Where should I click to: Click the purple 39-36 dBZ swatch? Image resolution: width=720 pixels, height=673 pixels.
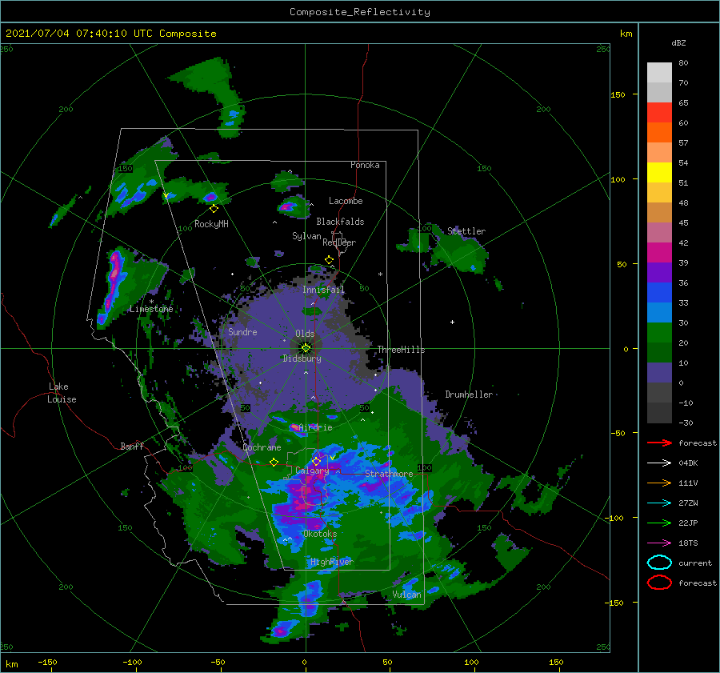(x=659, y=273)
